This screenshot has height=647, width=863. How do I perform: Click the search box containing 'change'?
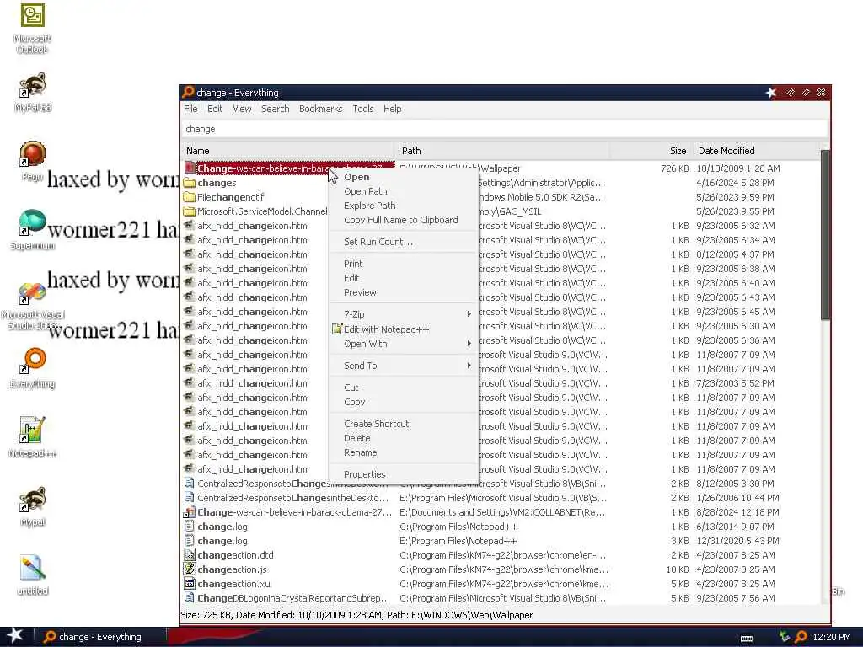504,129
